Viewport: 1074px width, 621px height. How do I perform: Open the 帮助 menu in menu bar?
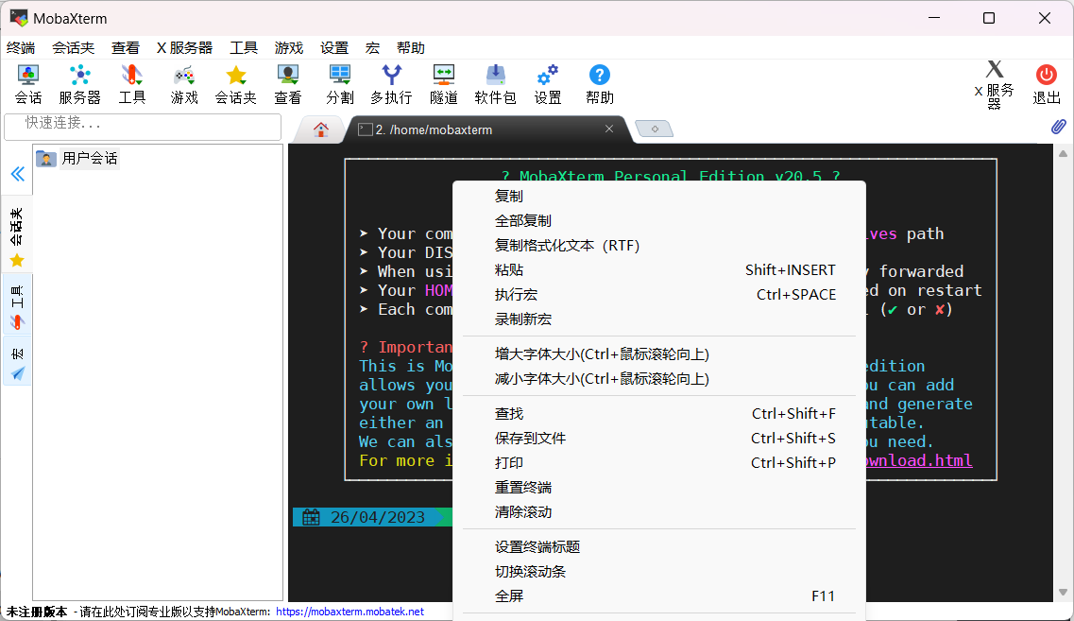coord(411,48)
